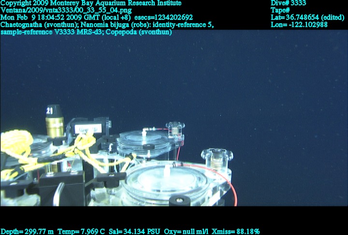Click the large clear knob at right

tap(217, 156)
